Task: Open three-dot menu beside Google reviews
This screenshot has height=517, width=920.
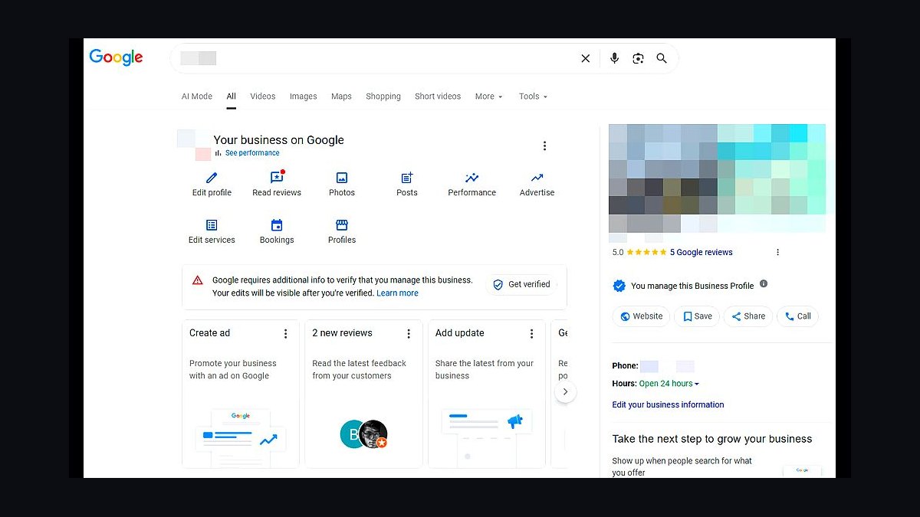Action: (x=777, y=252)
